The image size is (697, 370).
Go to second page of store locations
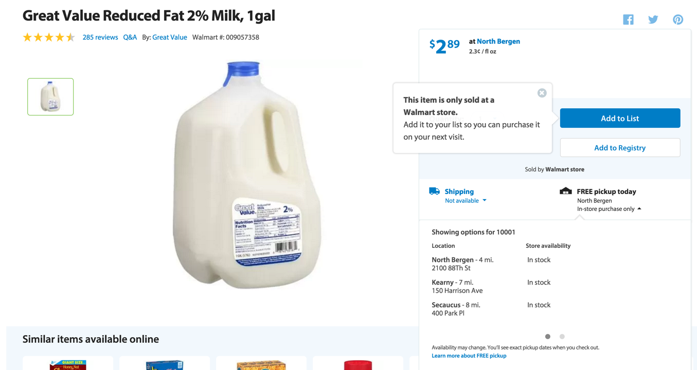tap(562, 337)
